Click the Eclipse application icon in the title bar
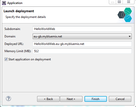 click(4, 3)
